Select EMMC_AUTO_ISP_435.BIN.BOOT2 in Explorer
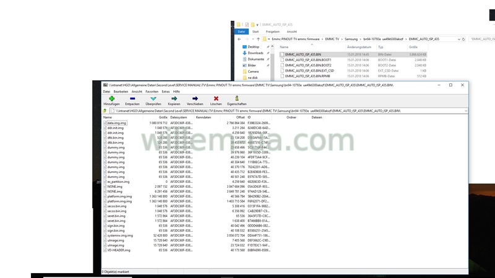The image size is (495, 278). point(353,65)
